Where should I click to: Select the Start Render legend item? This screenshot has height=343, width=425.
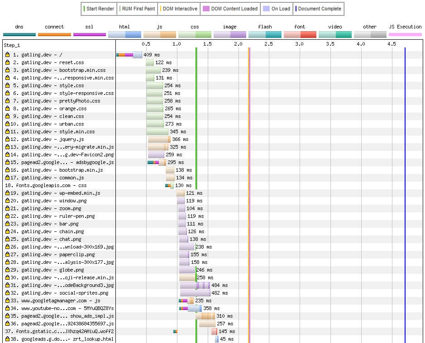point(99,9)
